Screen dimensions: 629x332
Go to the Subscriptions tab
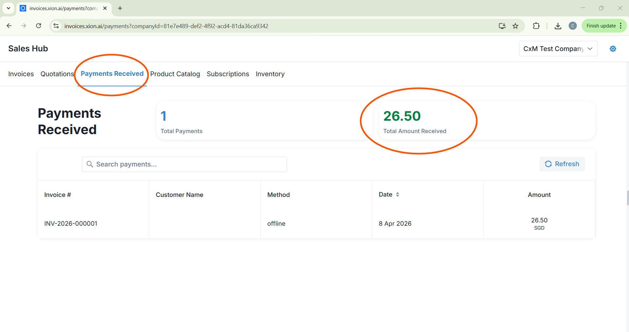click(228, 74)
